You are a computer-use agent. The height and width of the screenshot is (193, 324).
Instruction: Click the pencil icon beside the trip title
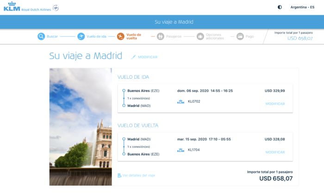(133, 57)
